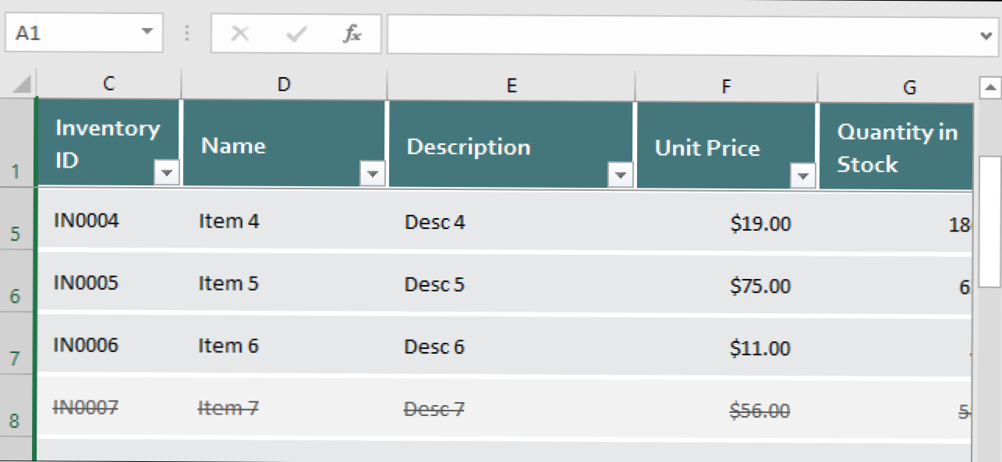Click the Enter checkmark formula bar icon
The height and width of the screenshot is (462, 1002).
296,34
